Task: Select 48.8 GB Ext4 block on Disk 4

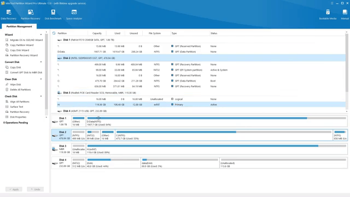Action: coord(113,163)
